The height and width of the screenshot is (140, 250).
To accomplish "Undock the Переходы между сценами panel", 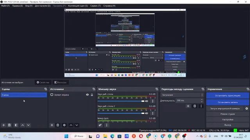I will point(203,89).
